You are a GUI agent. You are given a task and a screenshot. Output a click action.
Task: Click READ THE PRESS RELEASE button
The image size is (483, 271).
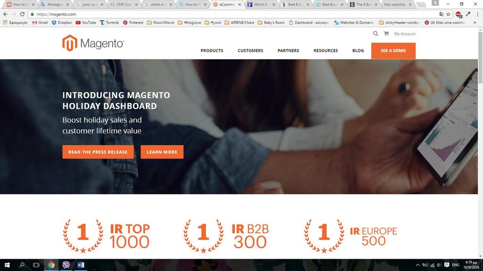(x=98, y=152)
